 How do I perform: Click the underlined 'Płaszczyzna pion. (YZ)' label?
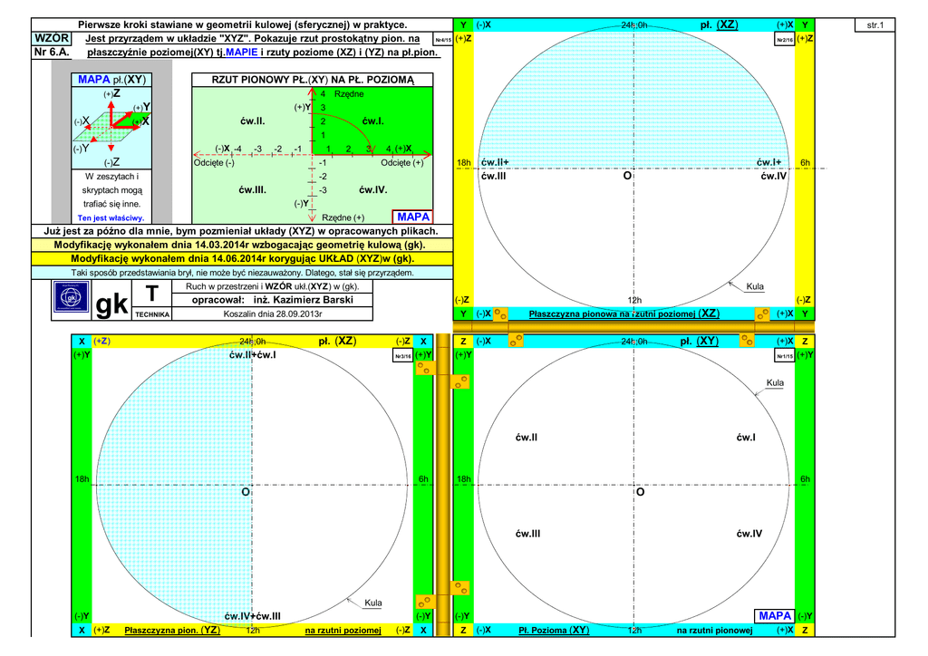tap(171, 630)
